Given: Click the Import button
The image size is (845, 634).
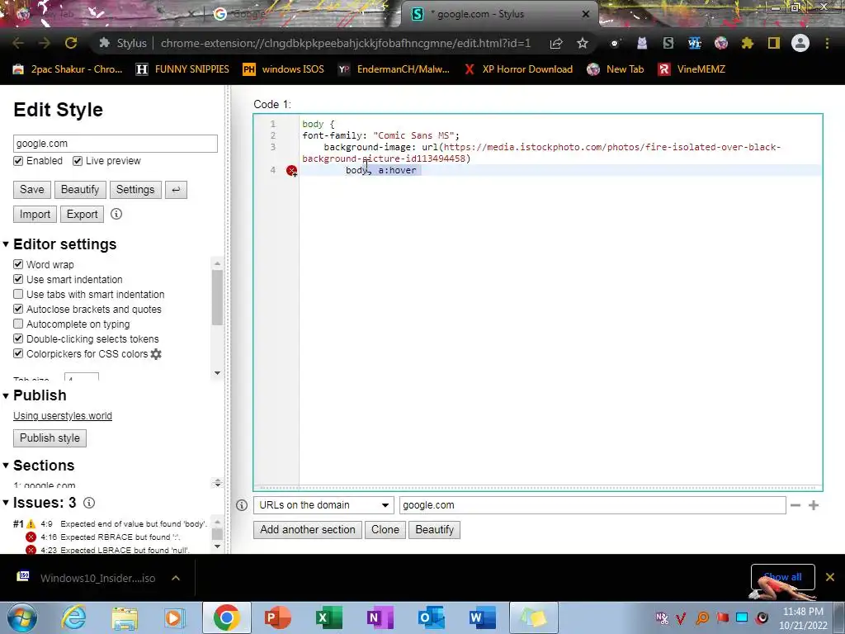Looking at the screenshot, I should click(35, 214).
